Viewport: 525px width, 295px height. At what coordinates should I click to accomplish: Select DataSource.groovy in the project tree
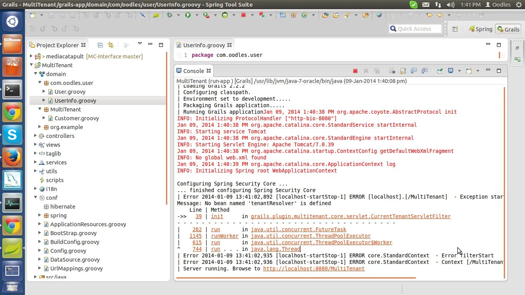click(x=75, y=259)
